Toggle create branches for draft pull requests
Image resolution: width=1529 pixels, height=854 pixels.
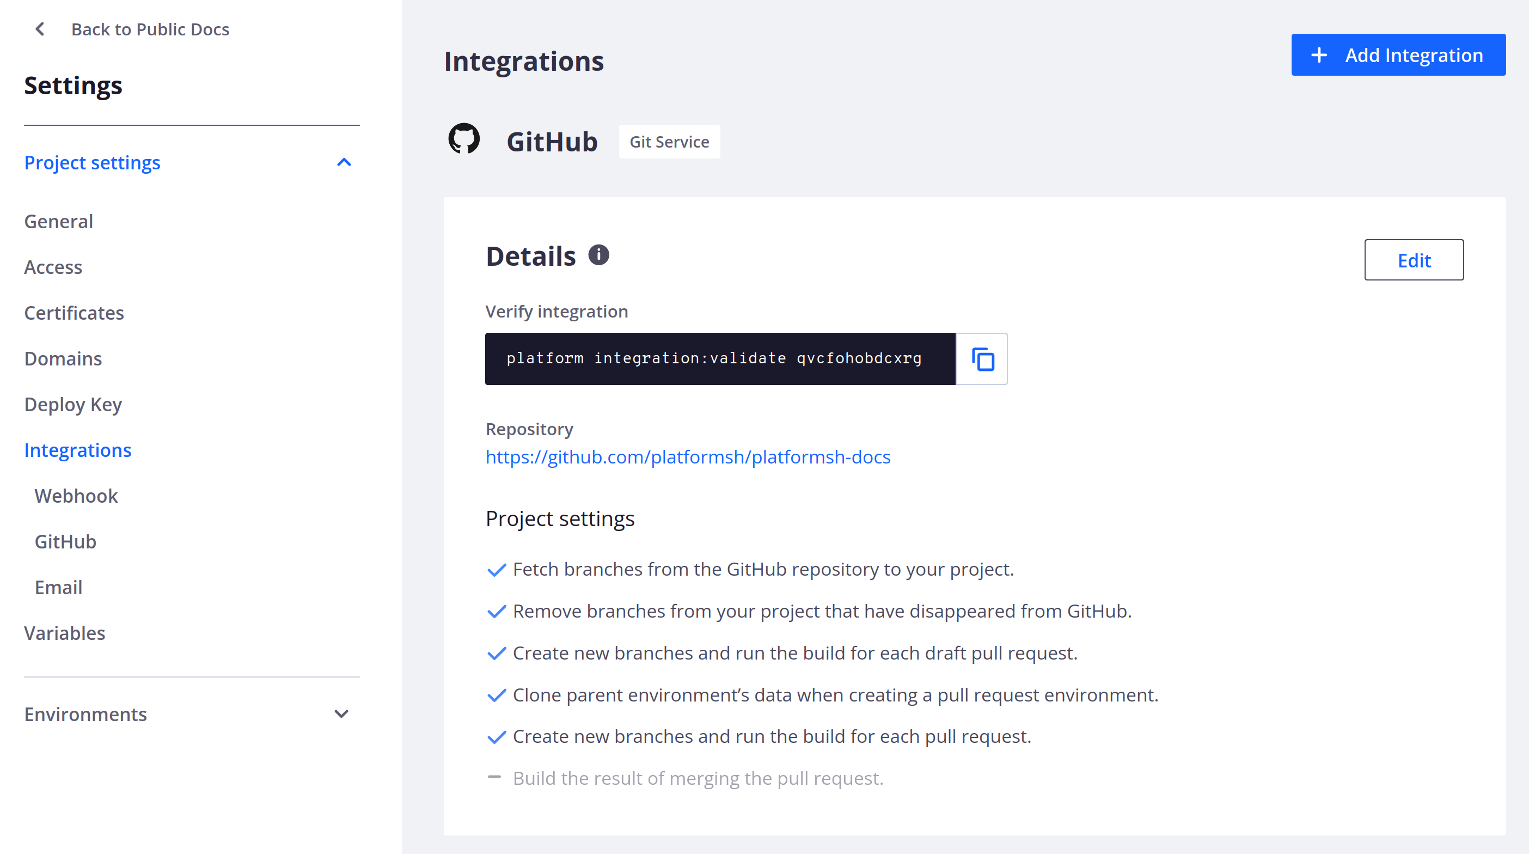click(x=494, y=652)
